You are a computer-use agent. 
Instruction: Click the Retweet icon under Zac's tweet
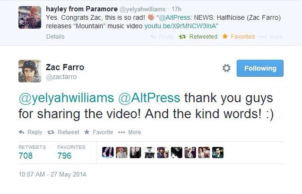pos(51,132)
